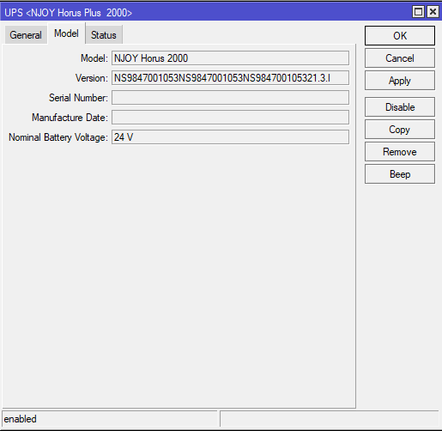Click the enabled status bar indicator
Image resolution: width=442 pixels, height=431 pixels.
[x=110, y=419]
